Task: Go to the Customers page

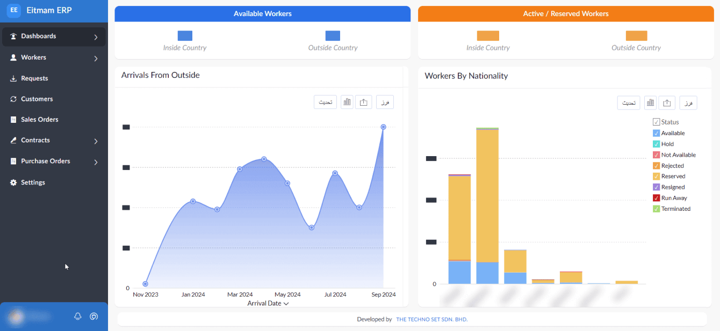Action: pyautogui.click(x=37, y=99)
